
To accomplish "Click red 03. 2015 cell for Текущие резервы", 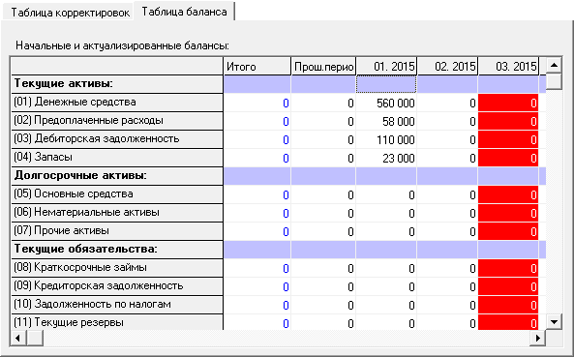I will pos(508,322).
